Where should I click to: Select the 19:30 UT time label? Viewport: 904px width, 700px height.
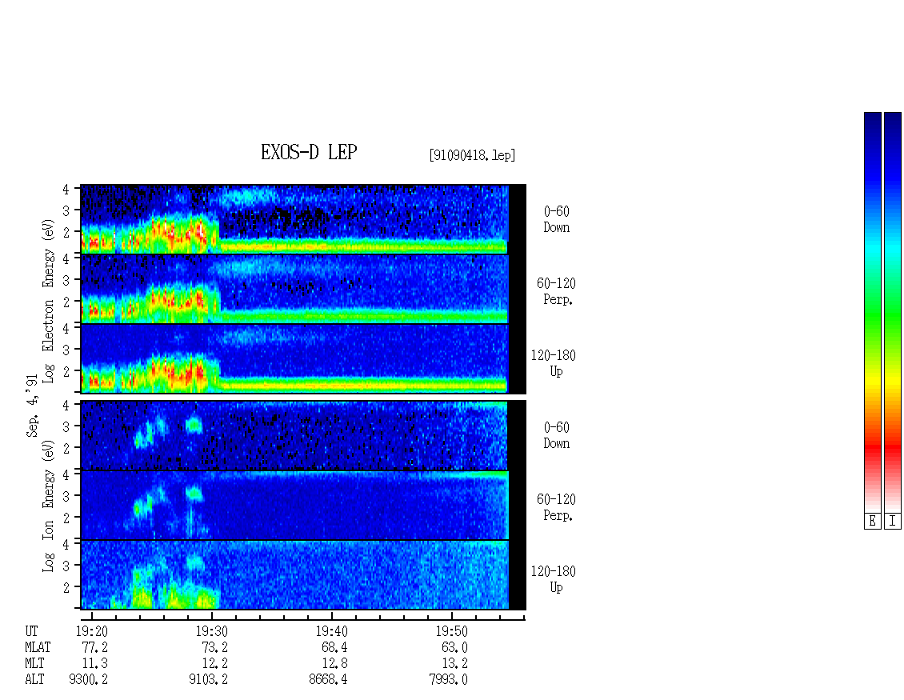211,631
